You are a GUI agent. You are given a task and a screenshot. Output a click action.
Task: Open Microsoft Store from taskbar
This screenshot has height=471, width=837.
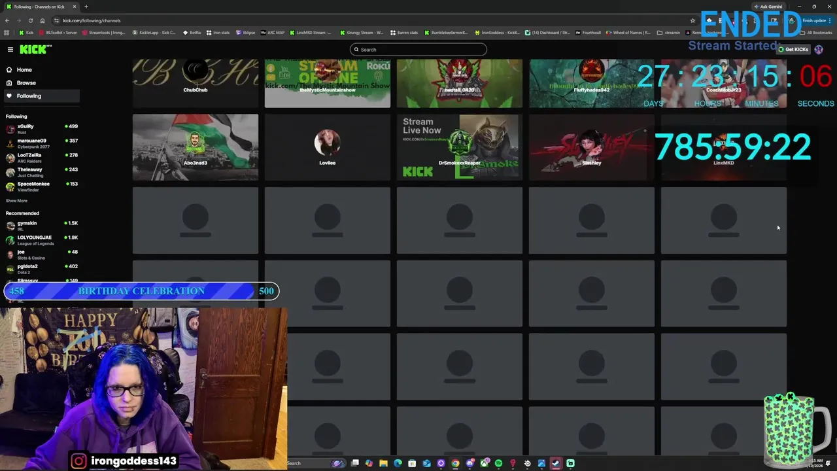(412, 463)
